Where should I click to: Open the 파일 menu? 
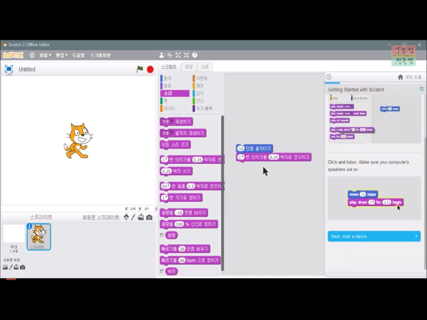pyautogui.click(x=45, y=55)
